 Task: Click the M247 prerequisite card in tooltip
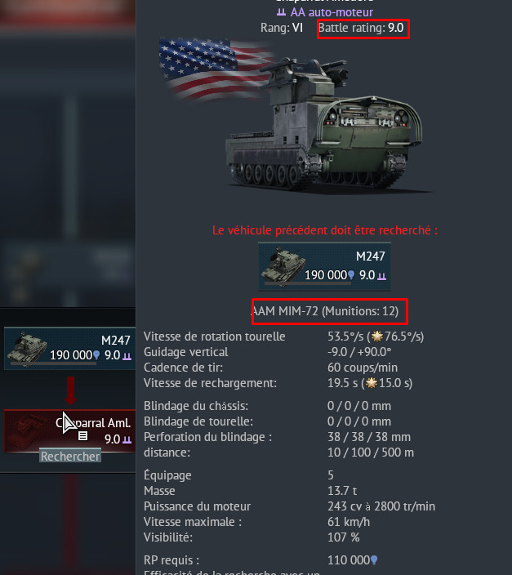click(324, 266)
